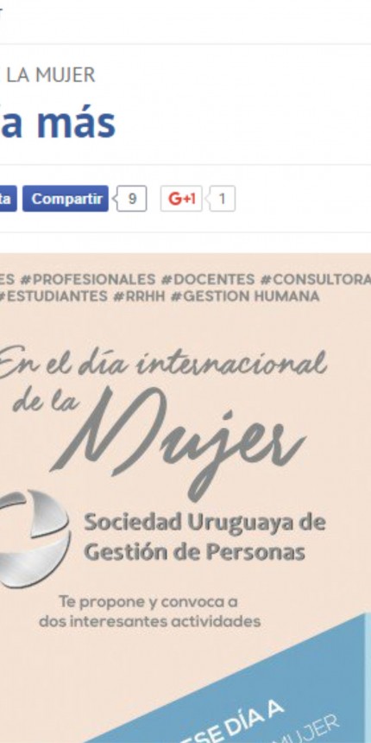Click the G+1 count bubble showing 1

(222, 199)
